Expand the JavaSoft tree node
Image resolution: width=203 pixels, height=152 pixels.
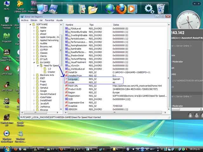pos(34,104)
